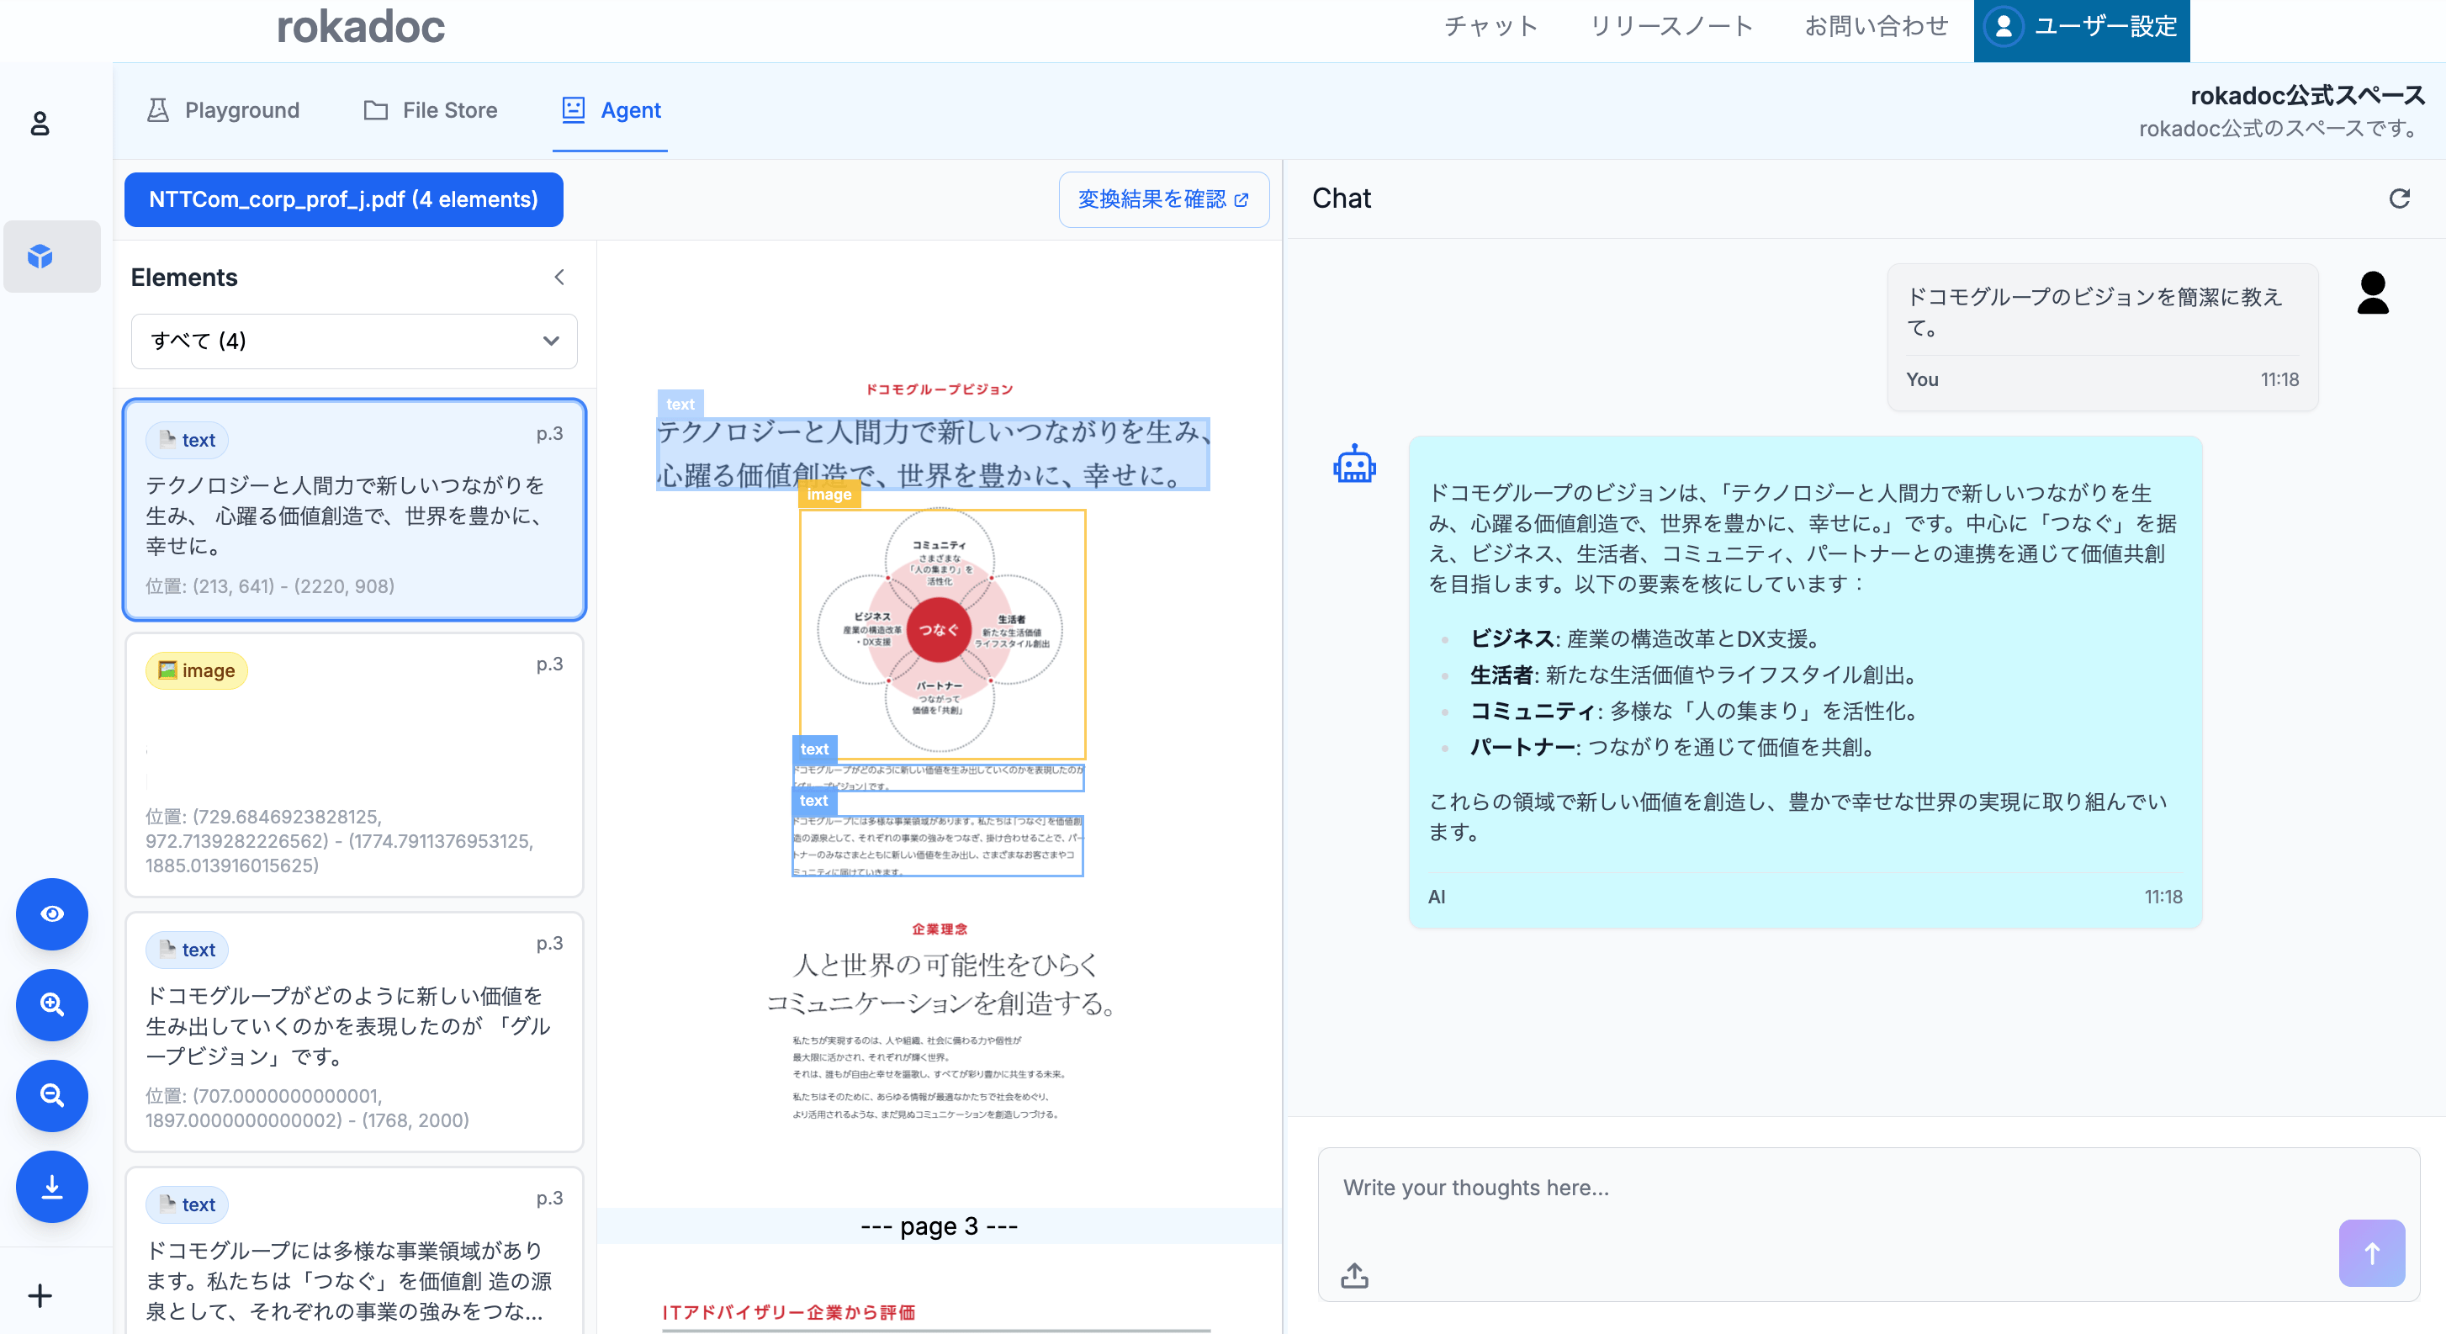
Task: Open the すべて (4) filter dropdown
Action: coord(354,341)
